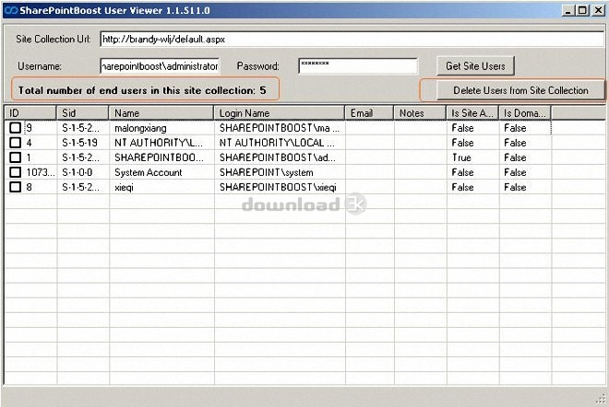Click the SharePointBoost logo icon in title bar
Viewport: 609px width, 407px height.
pyautogui.click(x=11, y=10)
